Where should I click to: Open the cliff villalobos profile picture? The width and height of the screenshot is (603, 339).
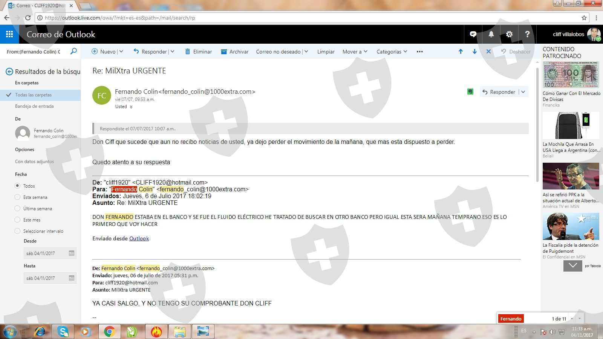[594, 34]
